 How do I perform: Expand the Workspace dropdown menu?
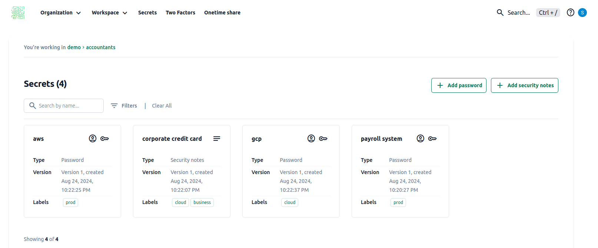pos(110,13)
